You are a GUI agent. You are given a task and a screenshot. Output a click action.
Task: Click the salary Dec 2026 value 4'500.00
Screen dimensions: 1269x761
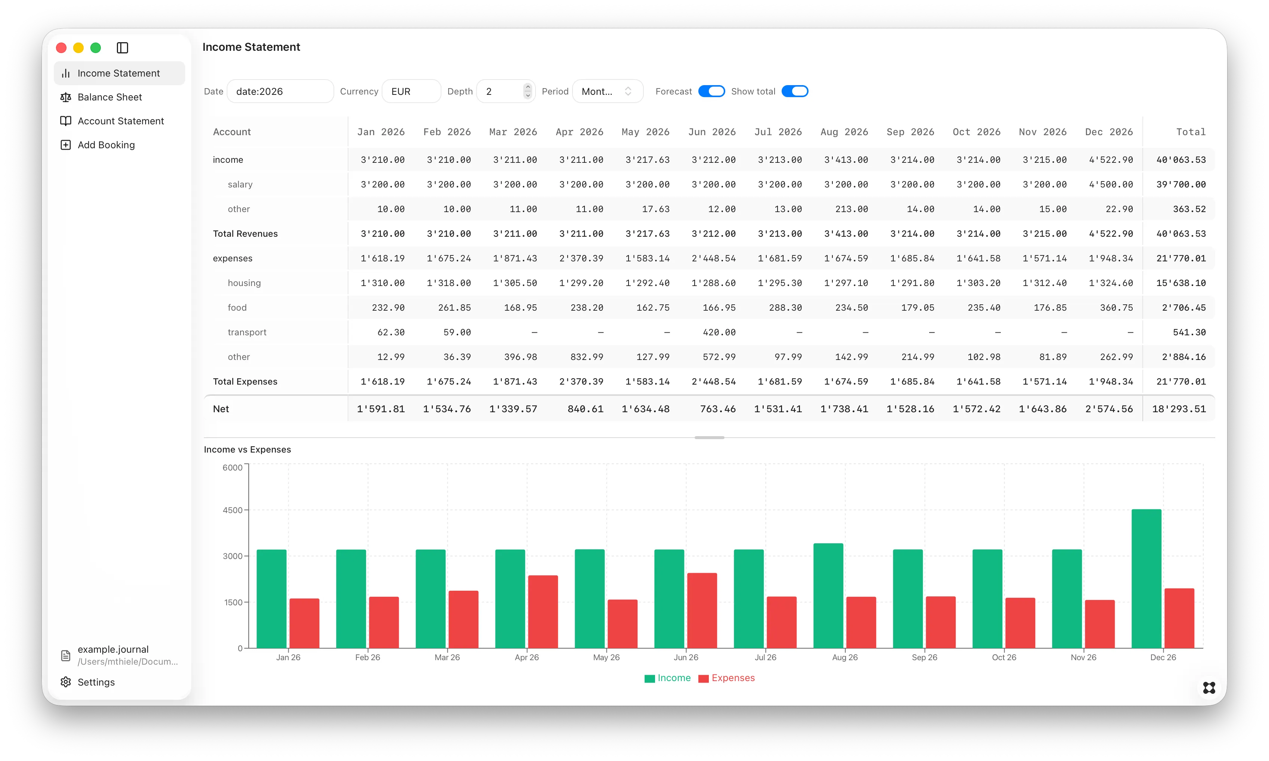coord(1111,184)
